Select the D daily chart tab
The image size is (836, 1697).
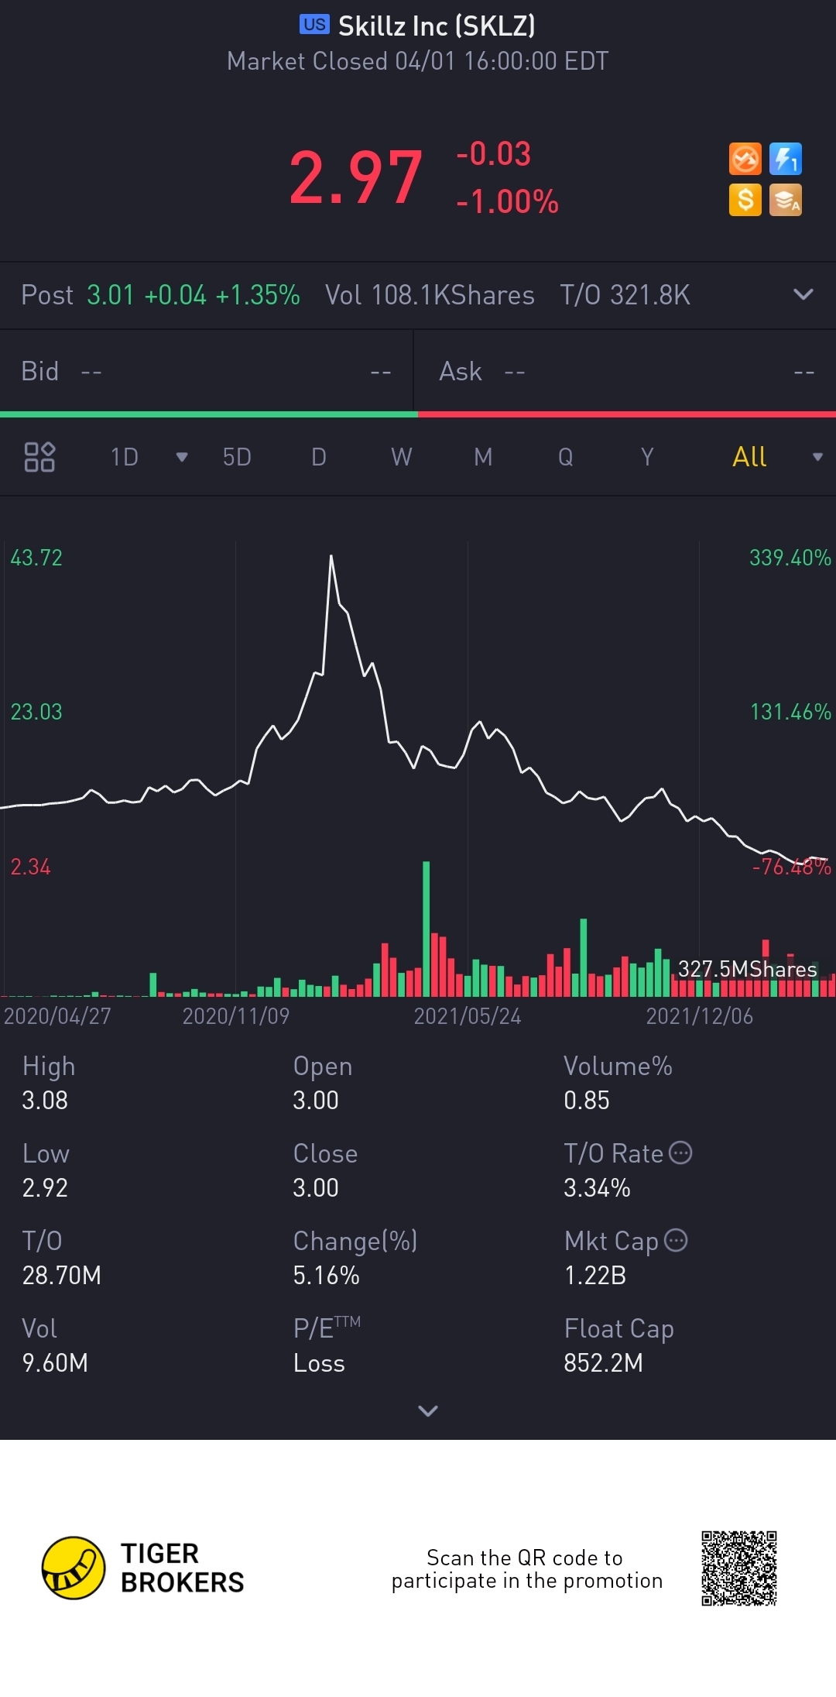coord(319,457)
